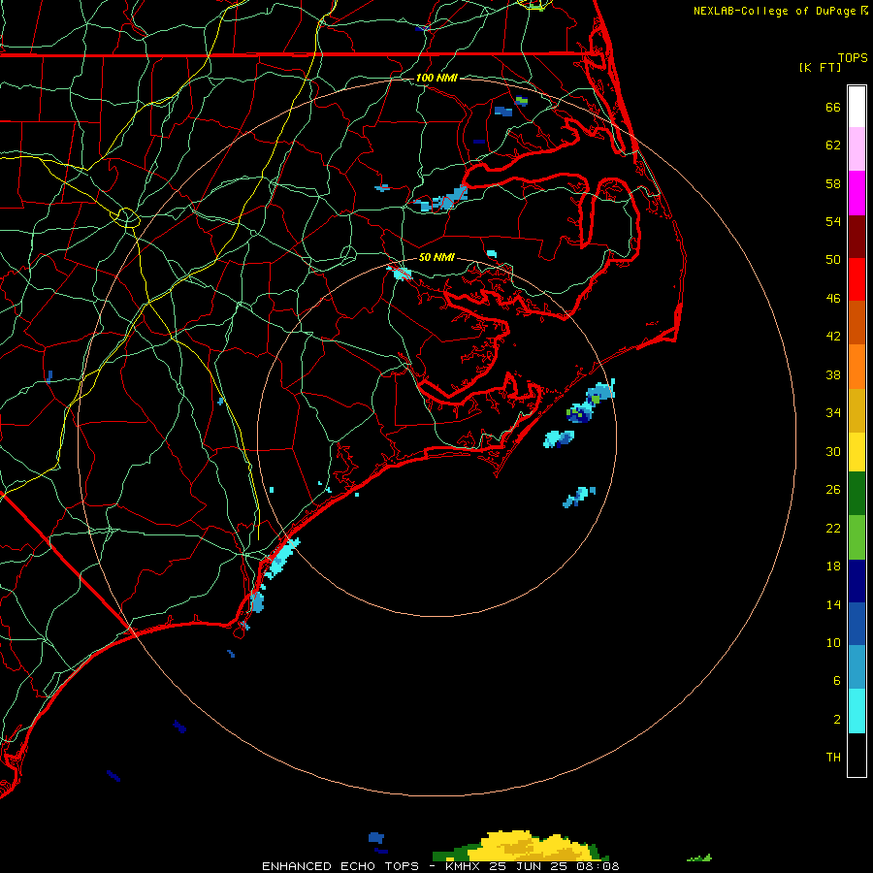The image size is (873, 873).
Task: Click the dark green legend swatch
Action: click(x=857, y=494)
